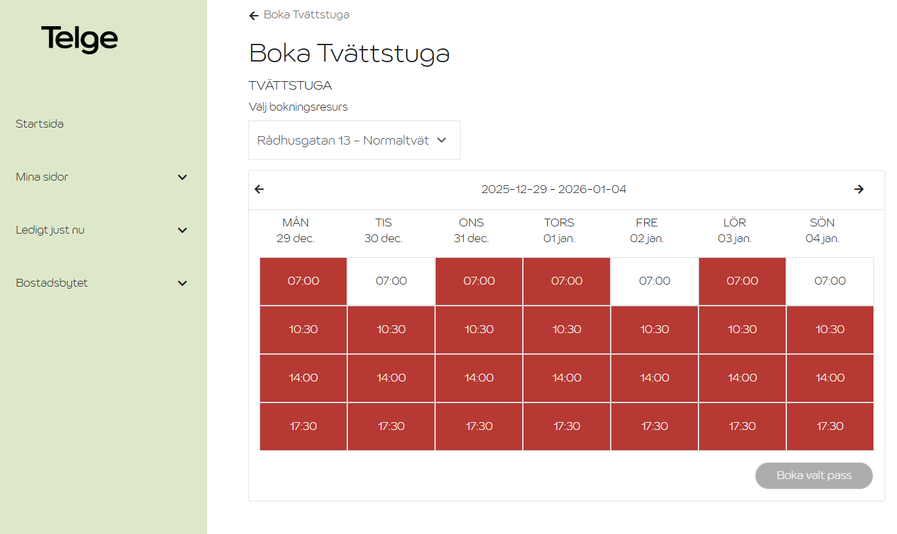Viewport: 897px width, 534px height.
Task: Select the free 07:00 slot on Friday
Action: click(655, 281)
